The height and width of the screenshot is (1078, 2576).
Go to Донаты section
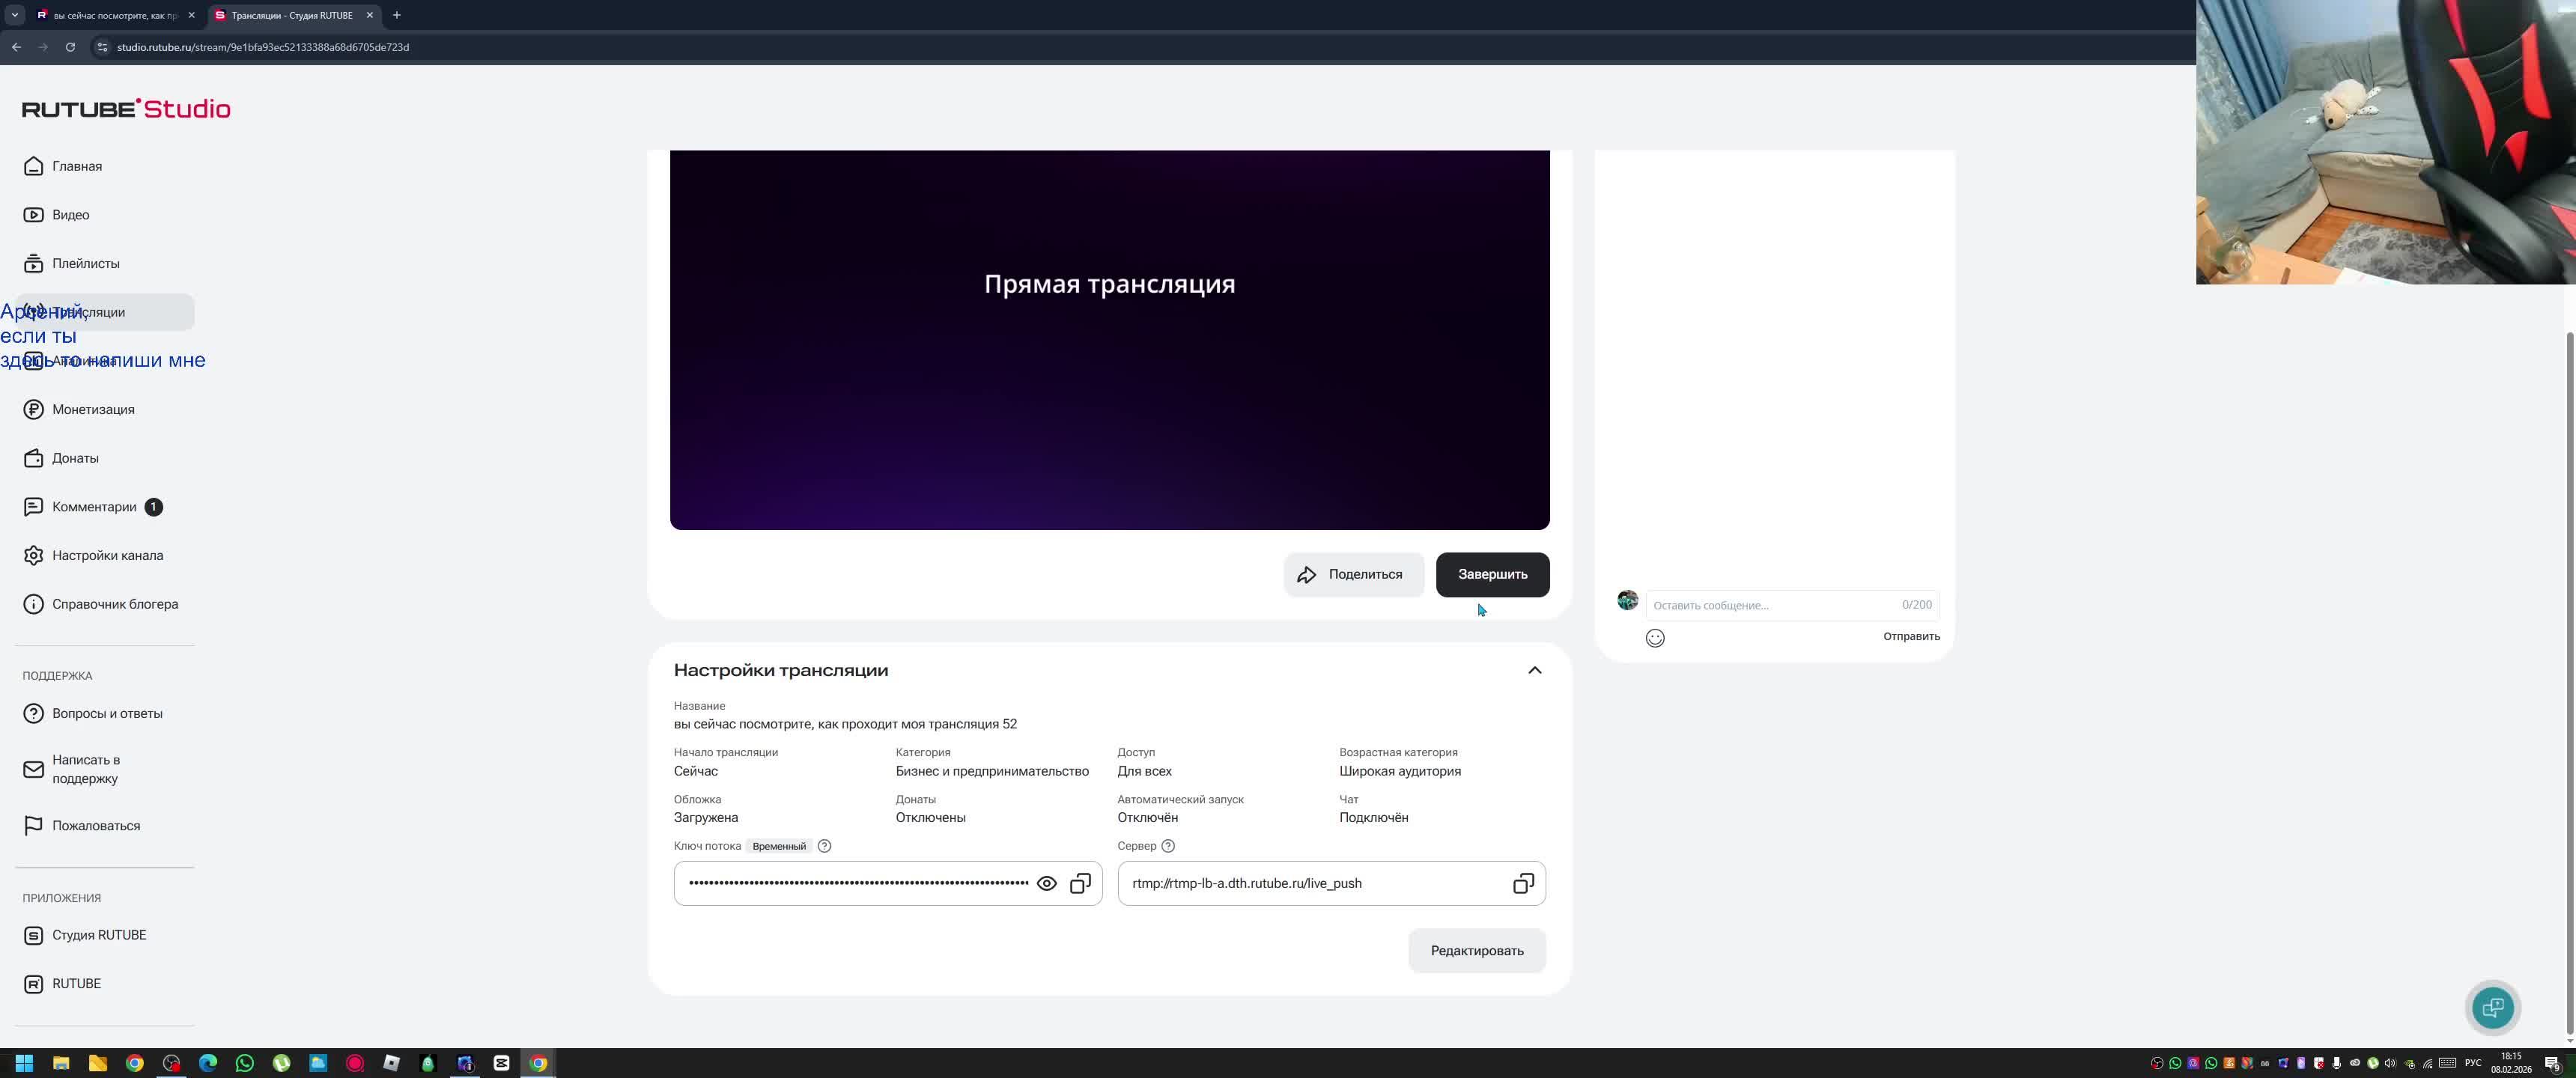point(75,458)
